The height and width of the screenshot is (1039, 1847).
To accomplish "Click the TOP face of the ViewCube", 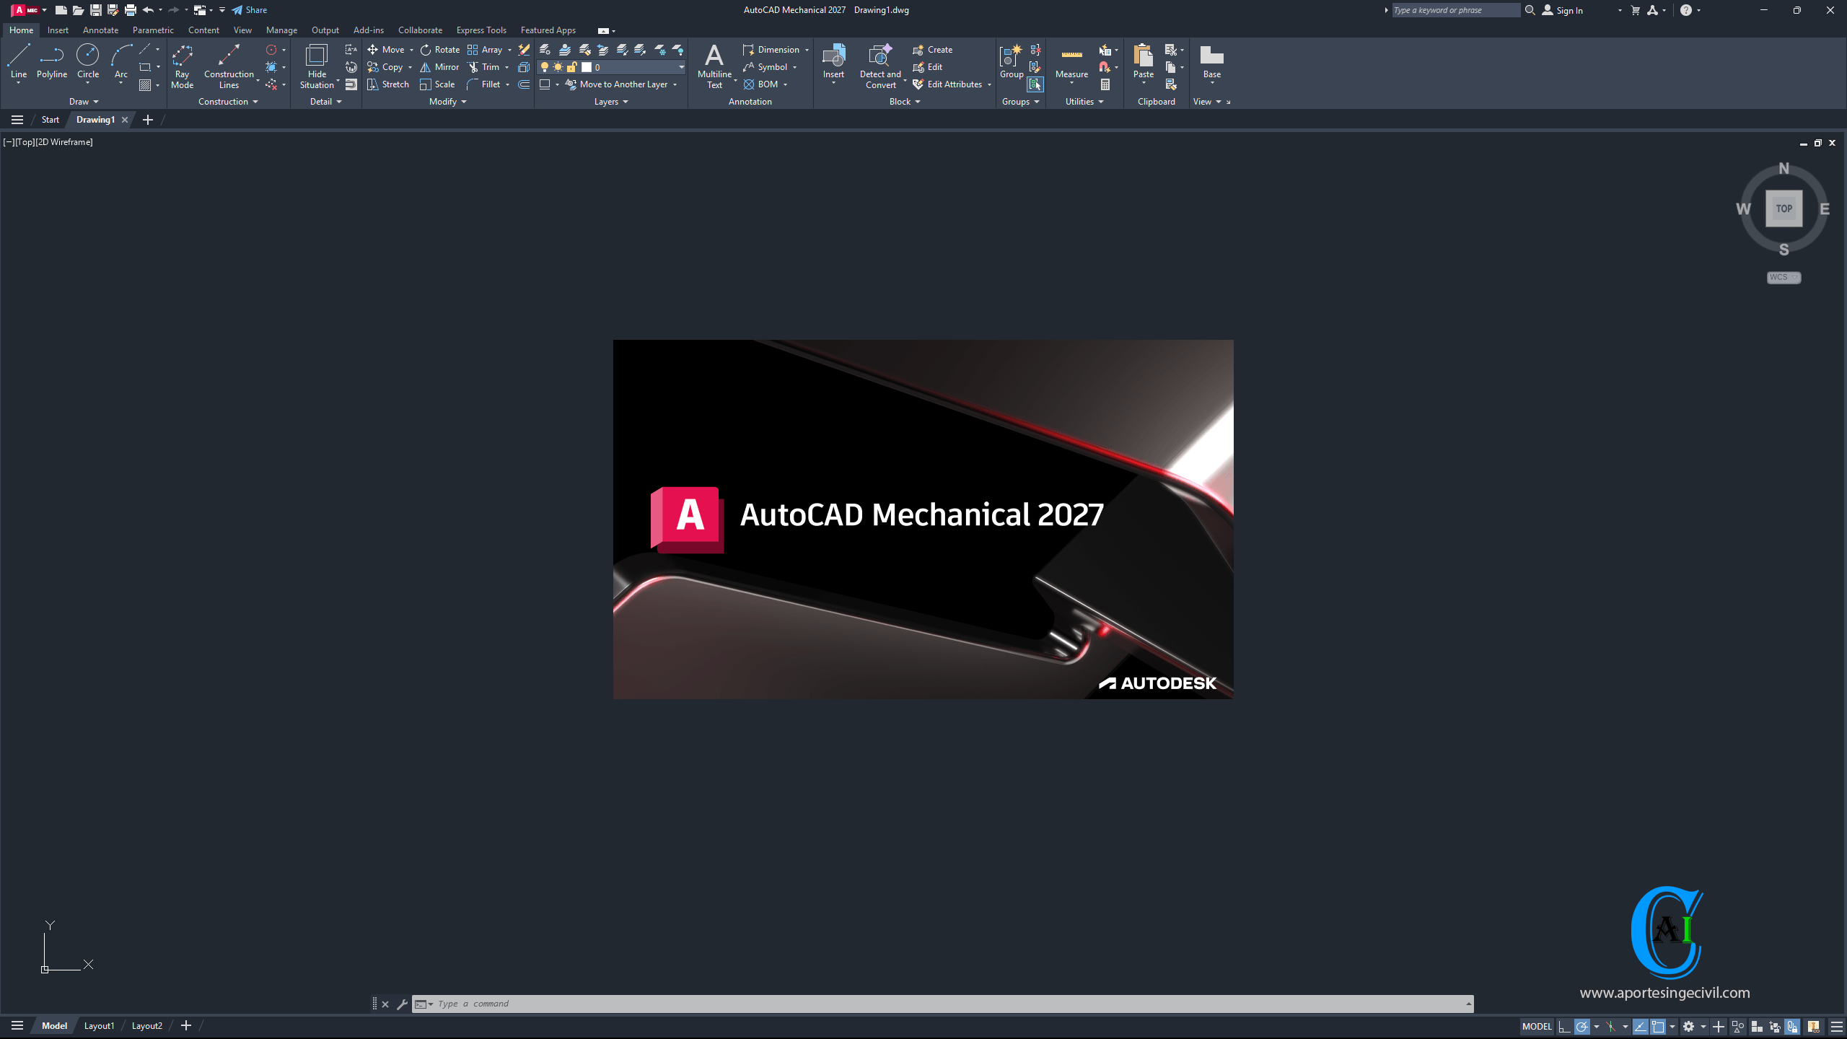I will coord(1784,209).
